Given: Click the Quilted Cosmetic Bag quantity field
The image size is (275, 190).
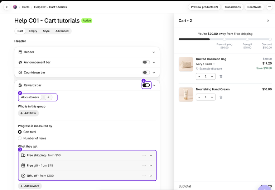Looking at the screenshot, I should pyautogui.click(x=206, y=76).
